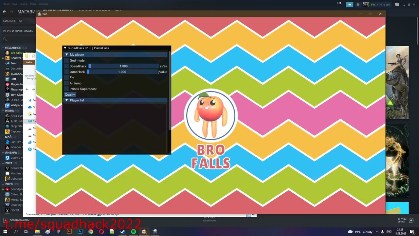Open ИГРЫ И ПРОГРАММЫ filter dropdown
The width and height of the screenshot is (419, 236).
coord(18,31)
